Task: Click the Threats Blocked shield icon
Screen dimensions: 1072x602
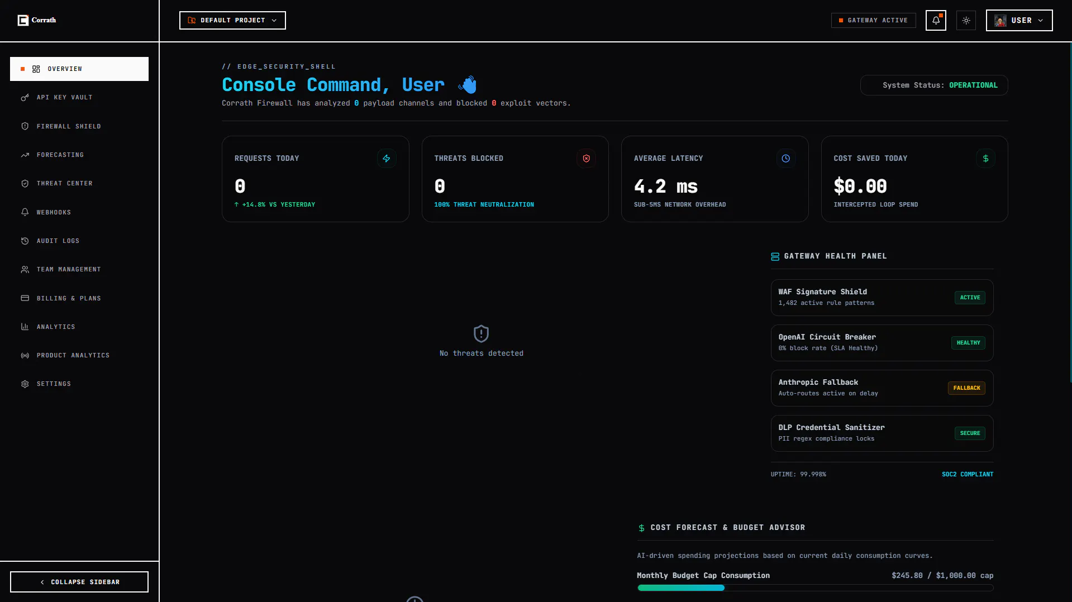Action: tap(586, 159)
